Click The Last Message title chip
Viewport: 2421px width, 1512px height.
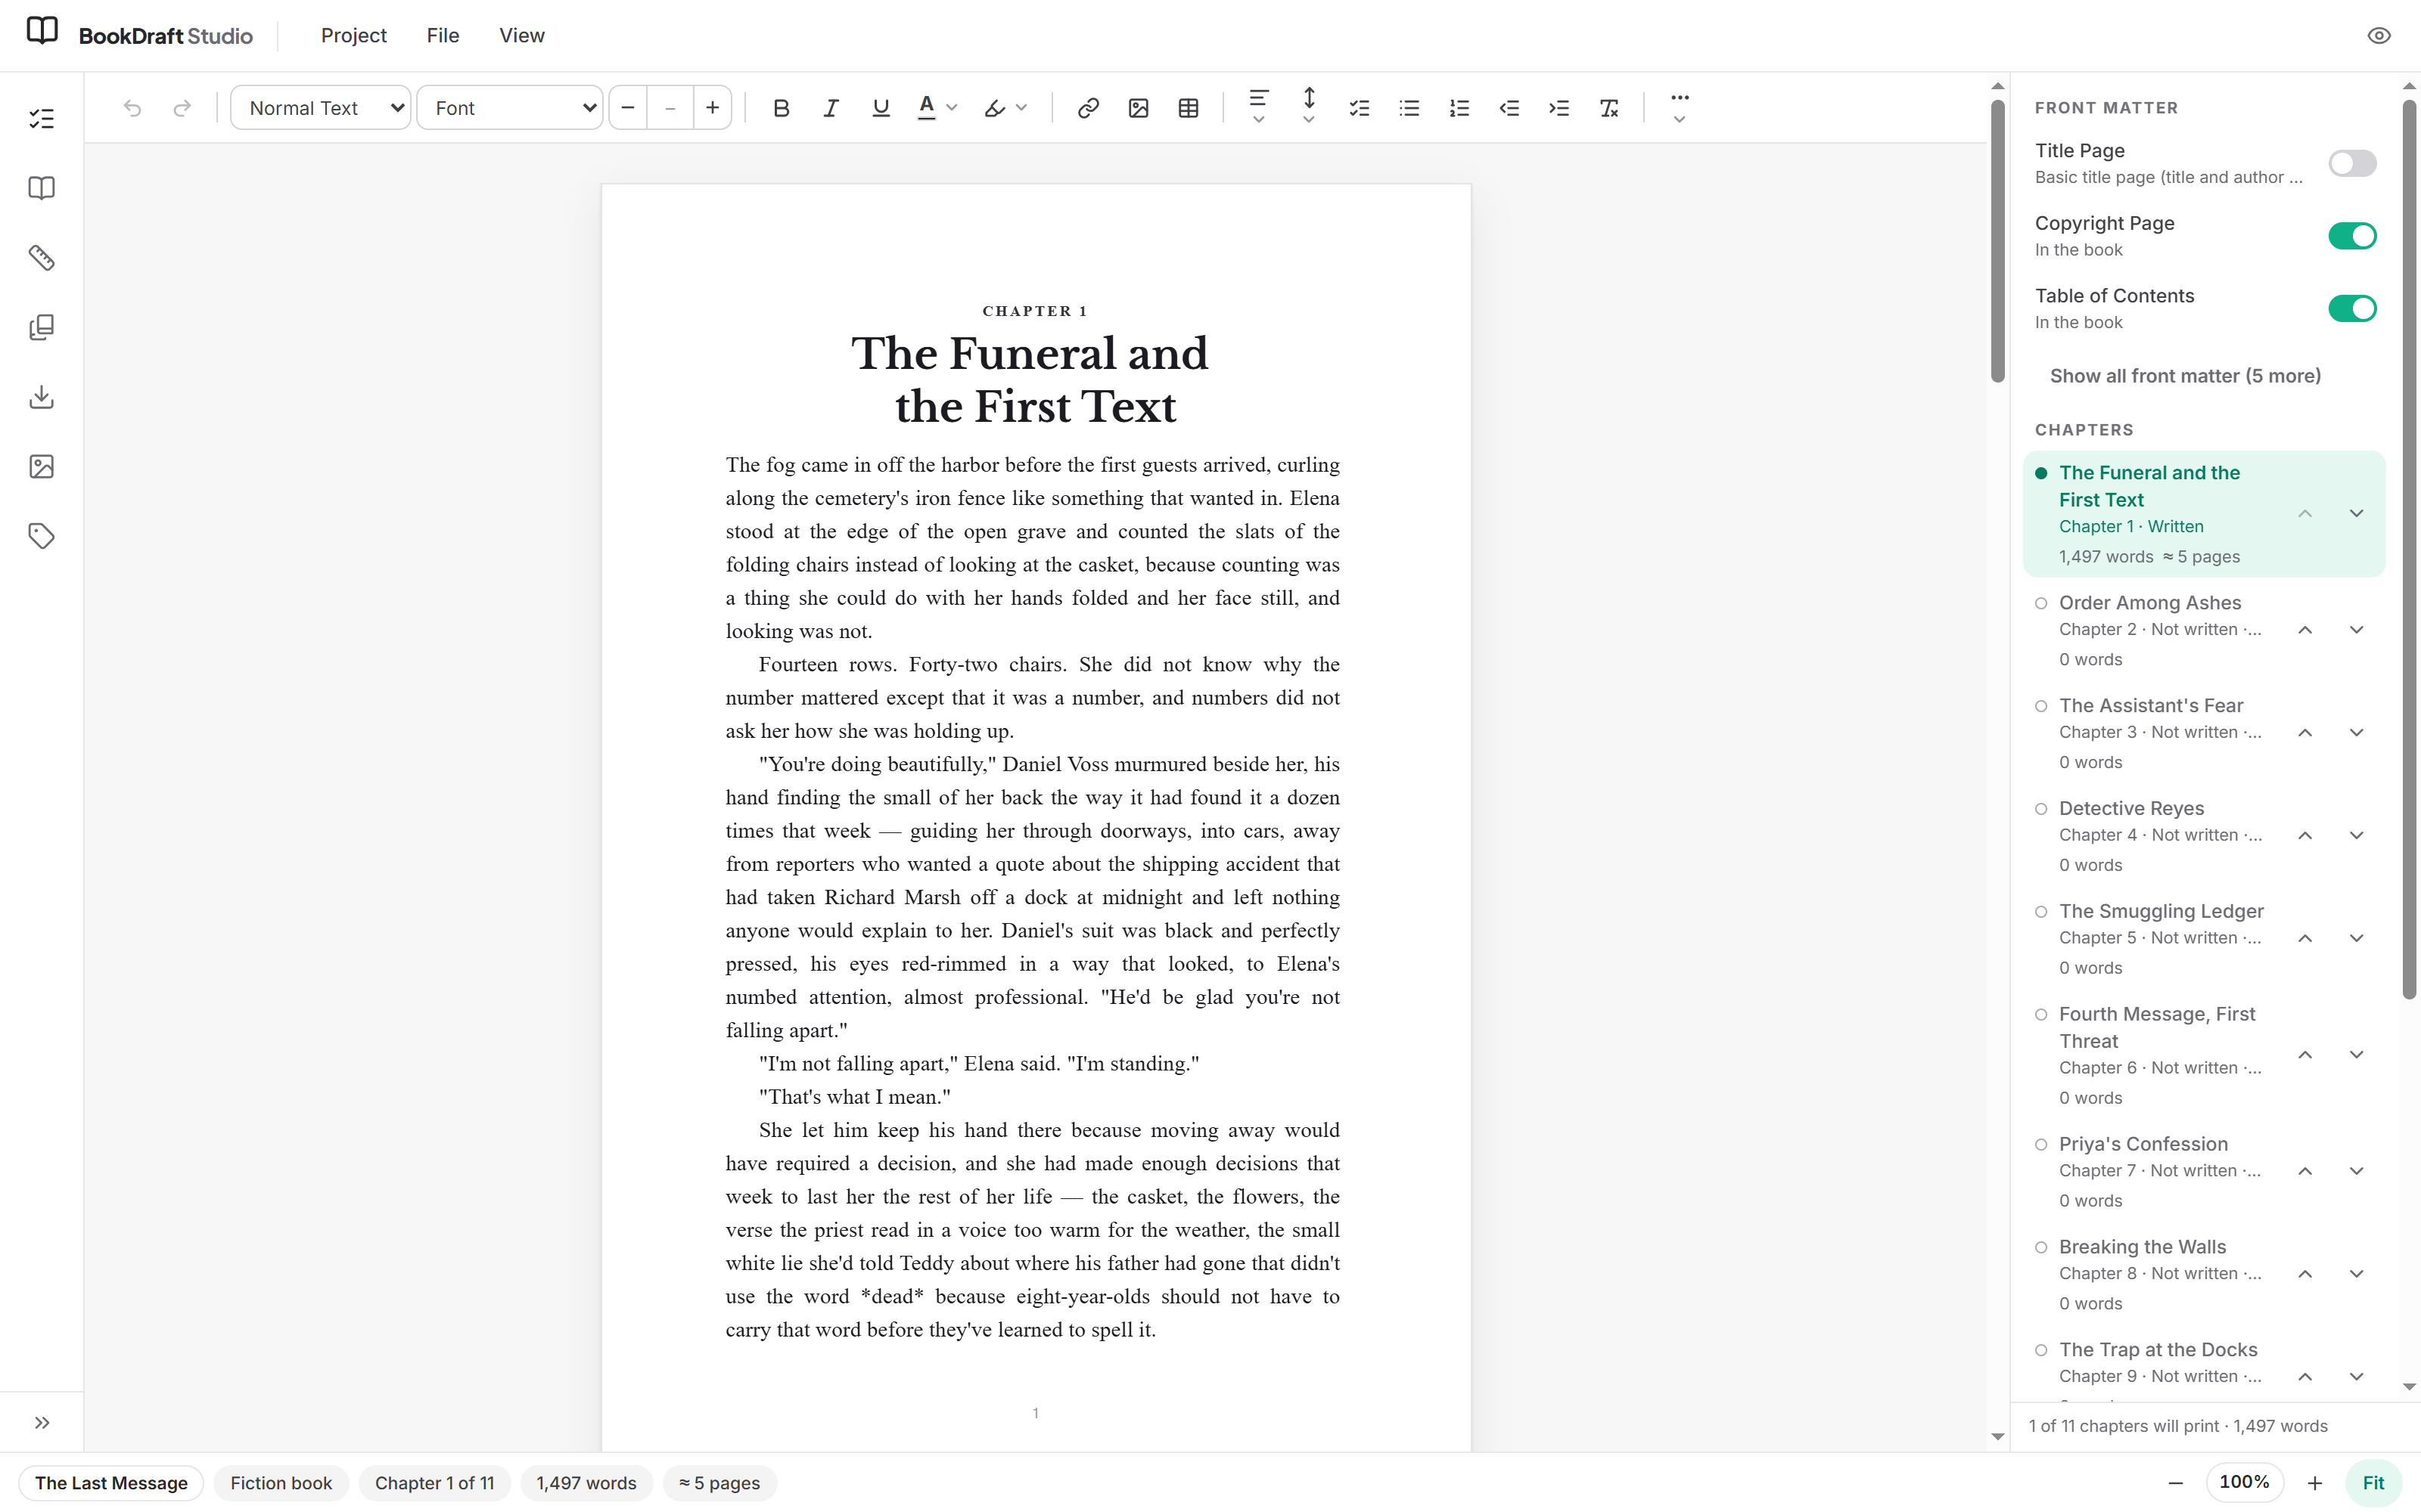pyautogui.click(x=111, y=1483)
